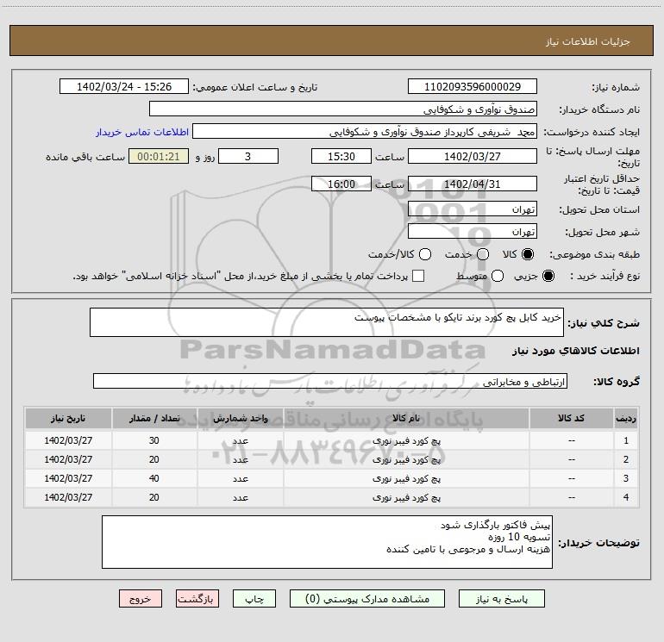664x642 pixels.
Task: Click اطلاعات کالاهای مورد نیاز section heading
Action: click(575, 351)
